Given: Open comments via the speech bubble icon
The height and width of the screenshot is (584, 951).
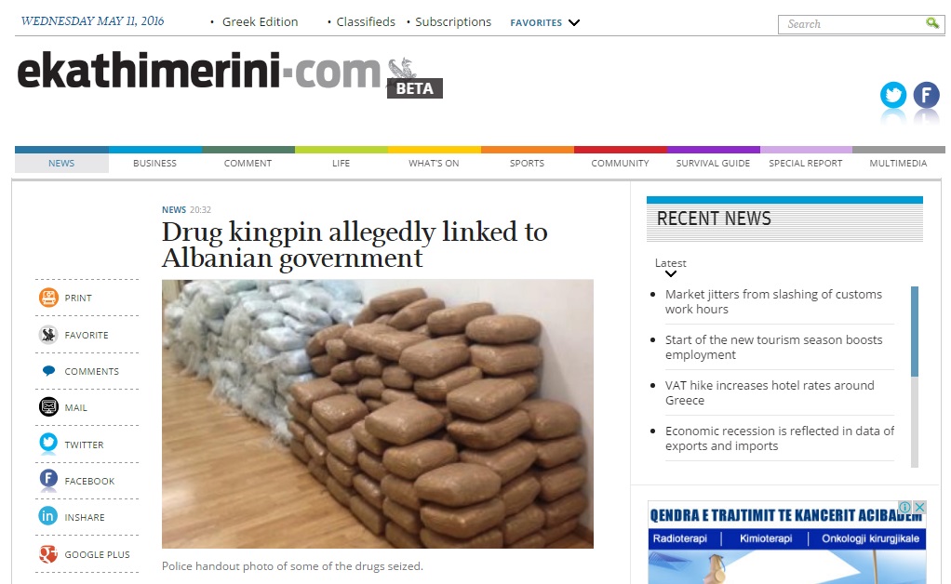Looking at the screenshot, I should (48, 371).
